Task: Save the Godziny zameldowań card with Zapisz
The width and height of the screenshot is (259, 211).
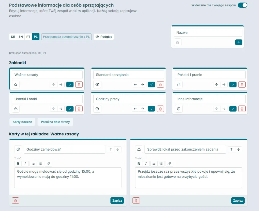Action: pos(117,201)
